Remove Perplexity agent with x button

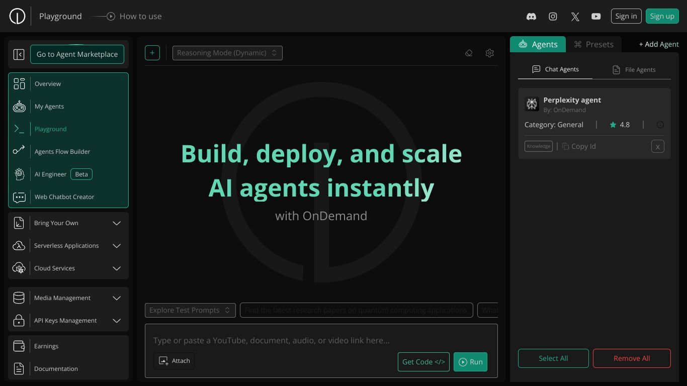tap(658, 147)
